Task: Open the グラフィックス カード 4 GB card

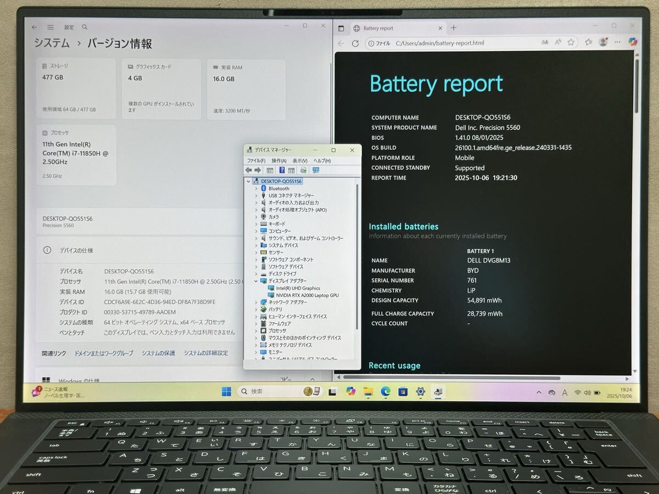Action: (x=161, y=89)
